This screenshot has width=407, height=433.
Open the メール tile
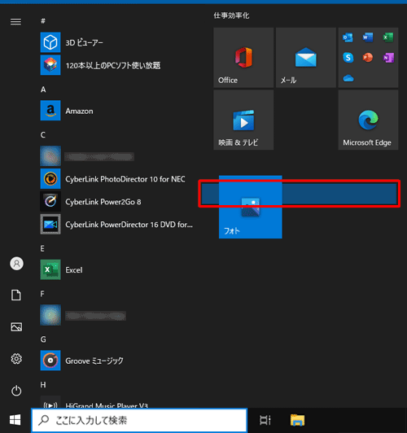(x=306, y=58)
